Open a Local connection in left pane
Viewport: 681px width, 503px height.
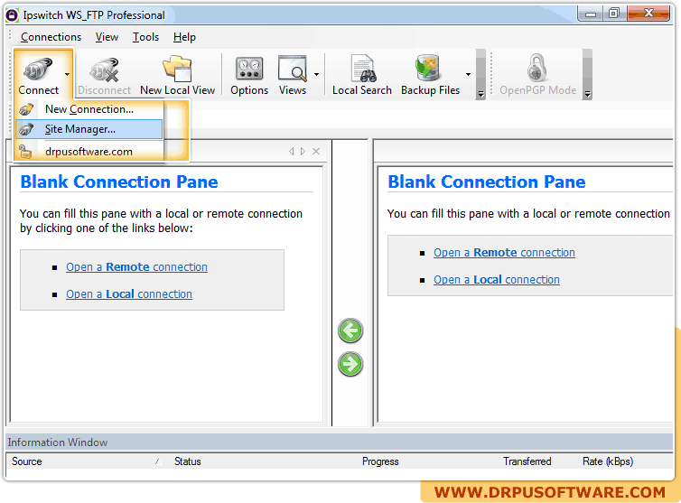(x=129, y=294)
